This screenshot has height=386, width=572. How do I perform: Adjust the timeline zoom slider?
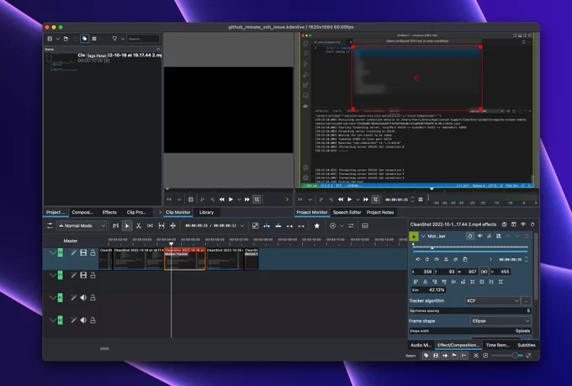pyautogui.click(x=507, y=356)
